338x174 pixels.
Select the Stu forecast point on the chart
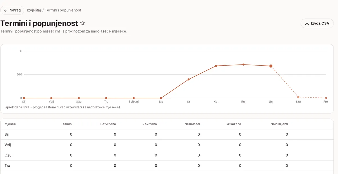coord(298,97)
